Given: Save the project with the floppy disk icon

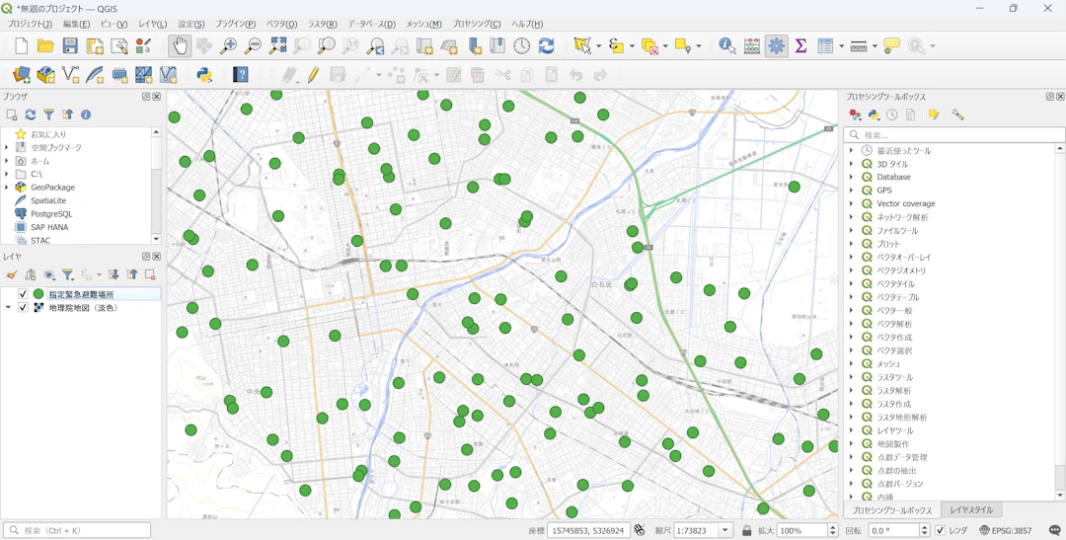Looking at the screenshot, I should click(x=70, y=45).
